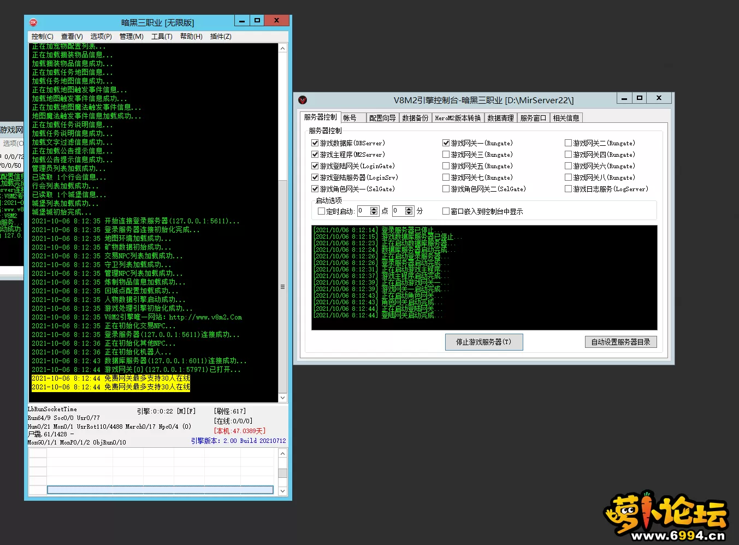Click [在线:0/0/0] status text
Screen dimensions: 739x545
(x=233, y=421)
